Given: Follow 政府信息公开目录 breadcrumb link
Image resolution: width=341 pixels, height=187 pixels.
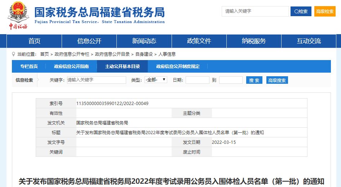Looking at the screenshot, I should (x=112, y=54).
